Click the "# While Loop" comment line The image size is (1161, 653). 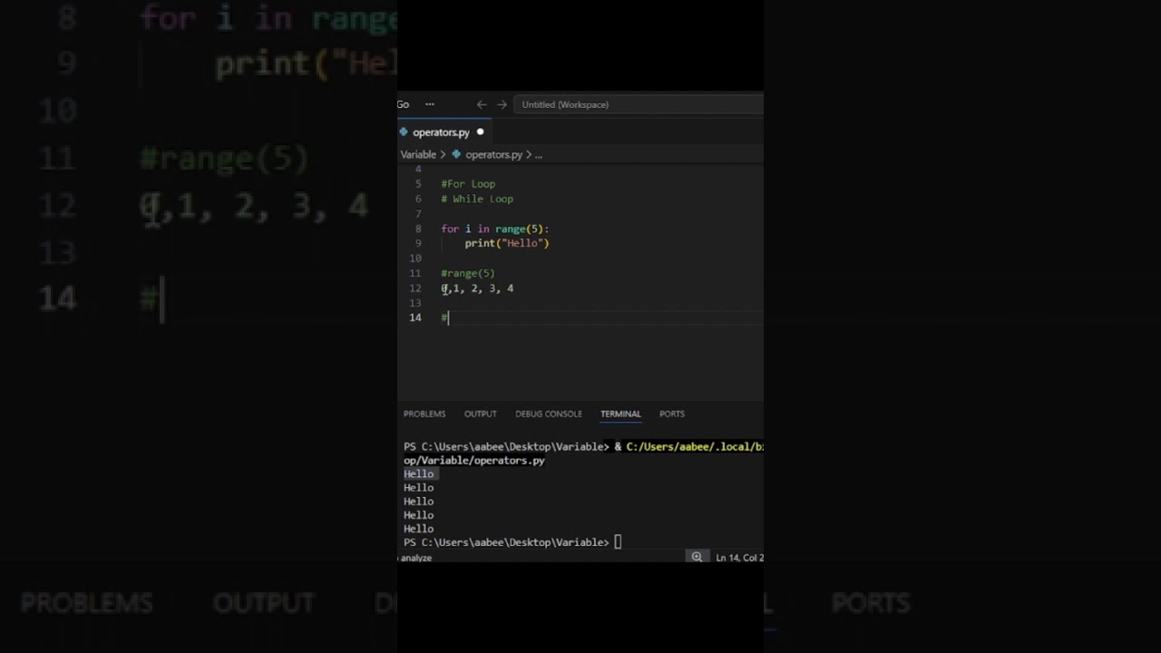pos(477,199)
